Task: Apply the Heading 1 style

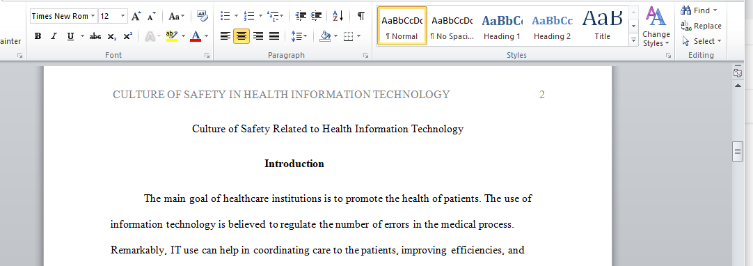Action: (x=502, y=26)
